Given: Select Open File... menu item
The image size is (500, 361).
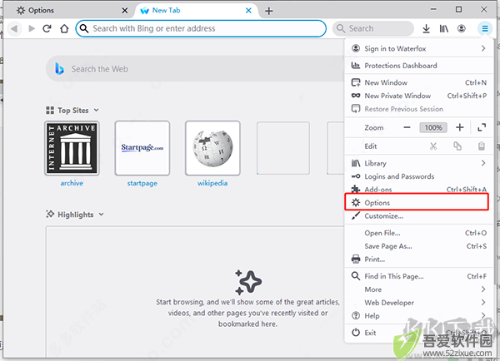Looking at the screenshot, I should tap(418, 233).
